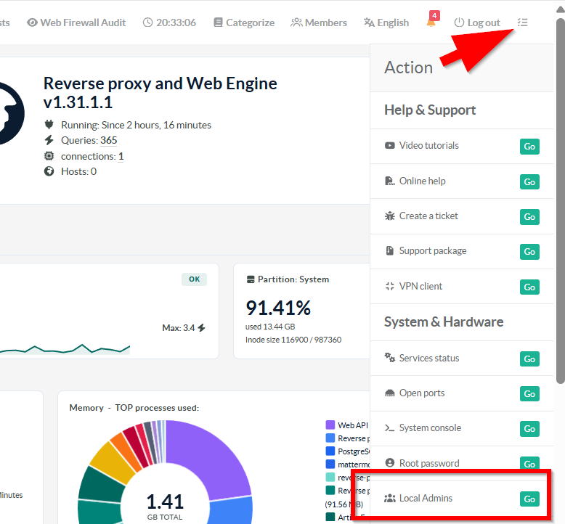Click the Hosts globe icon
This screenshot has height=524, width=565.
tap(49, 171)
